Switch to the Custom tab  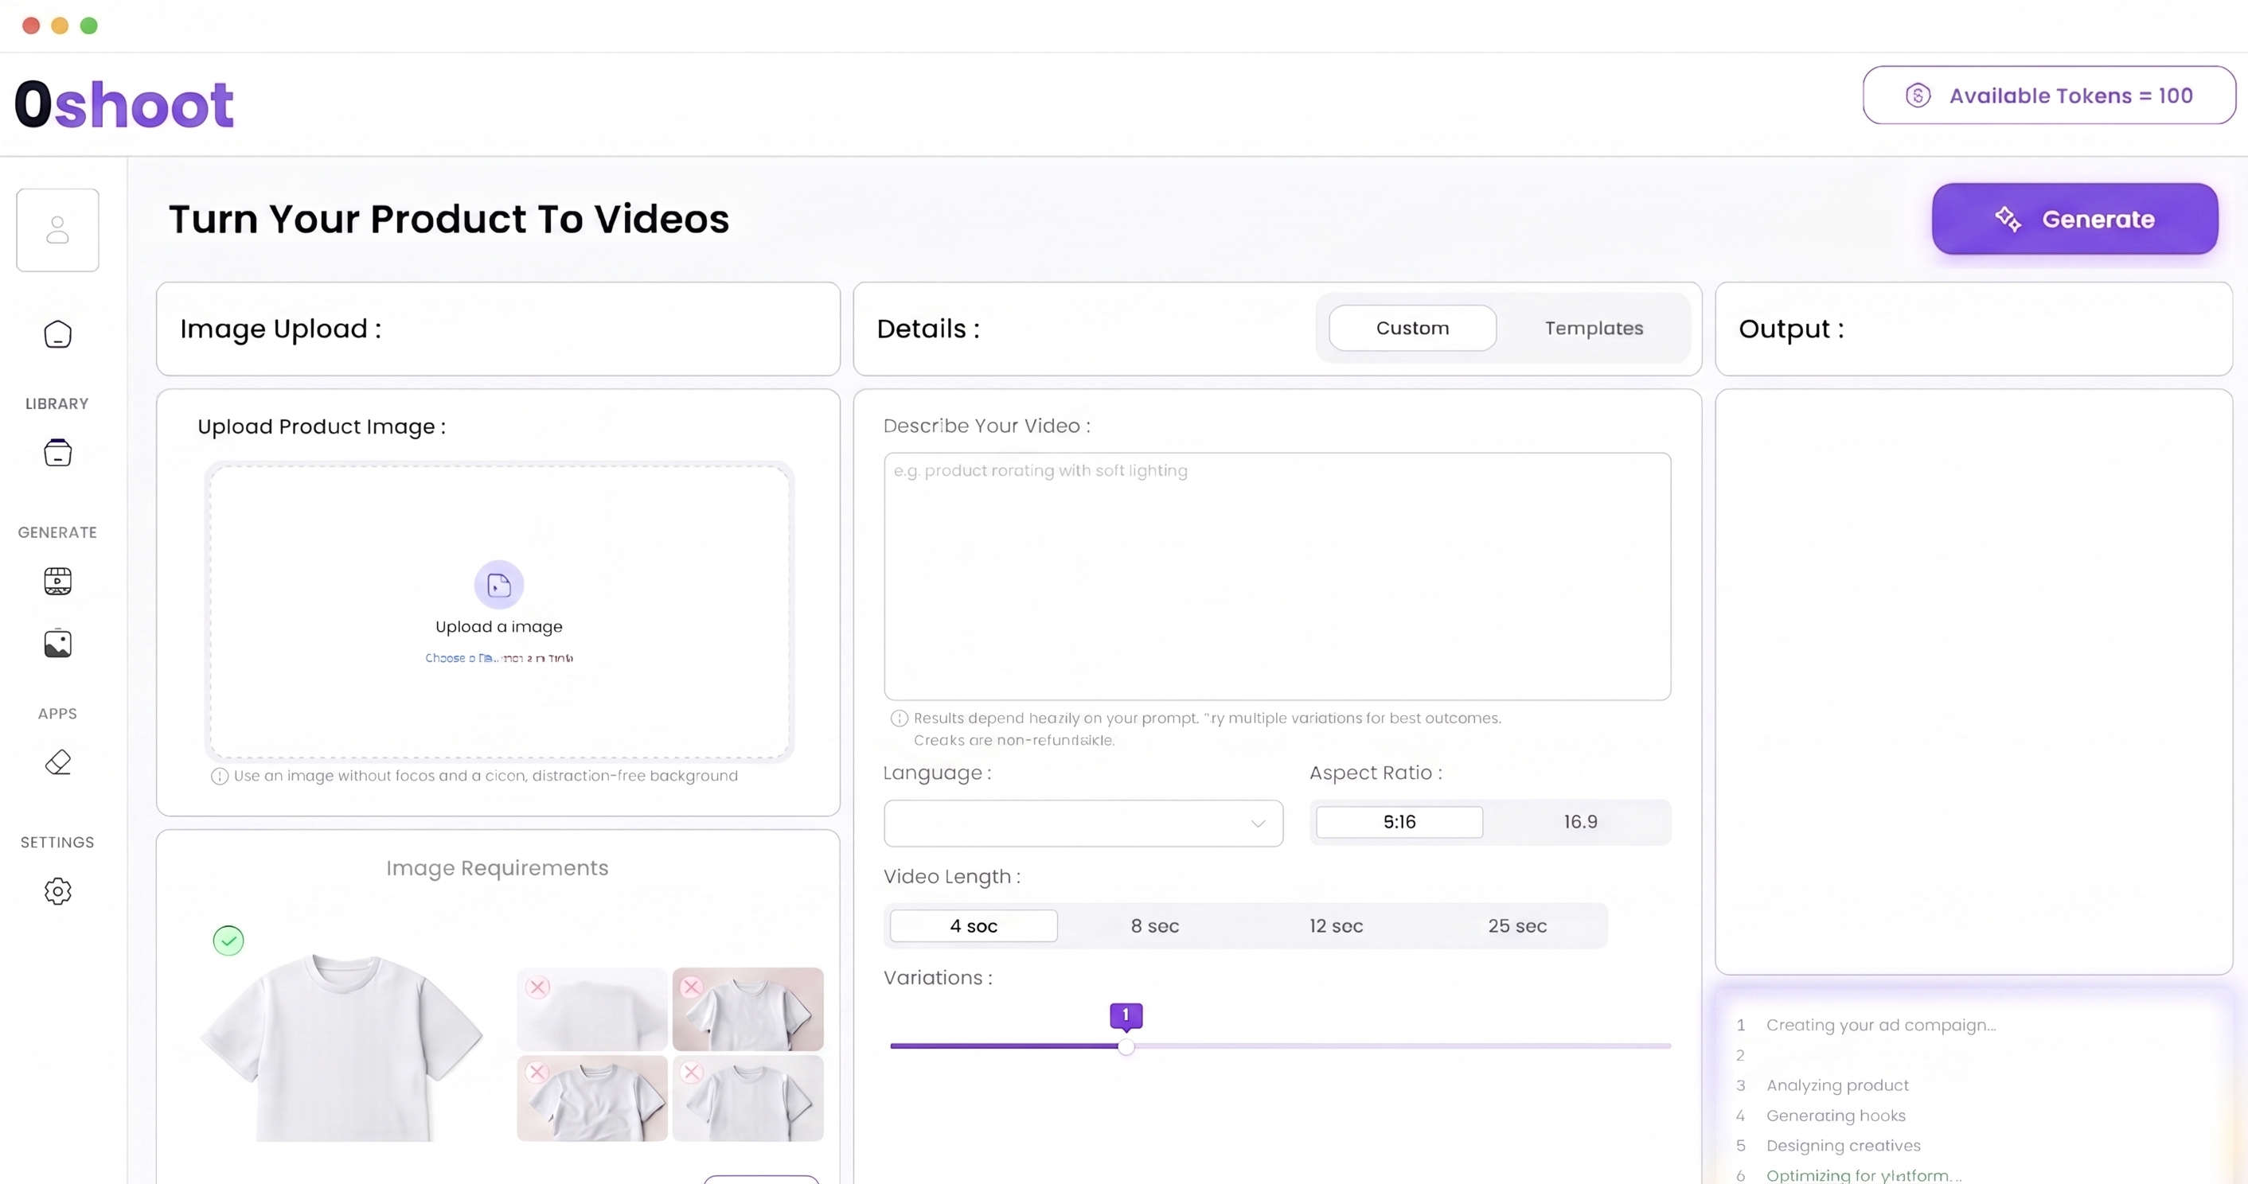[1412, 328]
